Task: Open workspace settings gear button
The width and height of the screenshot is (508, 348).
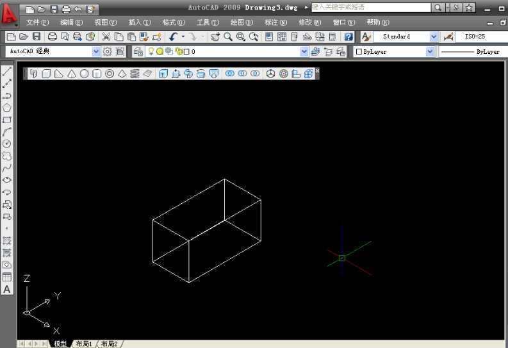Action: pos(108,51)
